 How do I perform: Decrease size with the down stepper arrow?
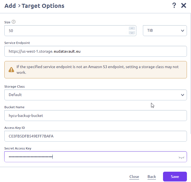pos(132,33)
